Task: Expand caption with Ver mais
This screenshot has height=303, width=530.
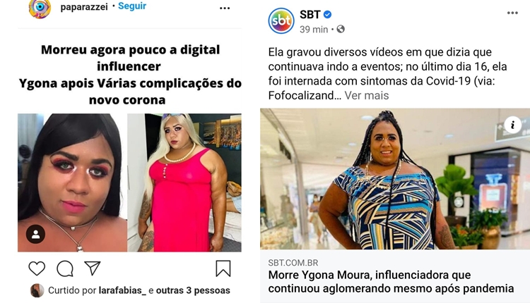Action: click(x=366, y=96)
